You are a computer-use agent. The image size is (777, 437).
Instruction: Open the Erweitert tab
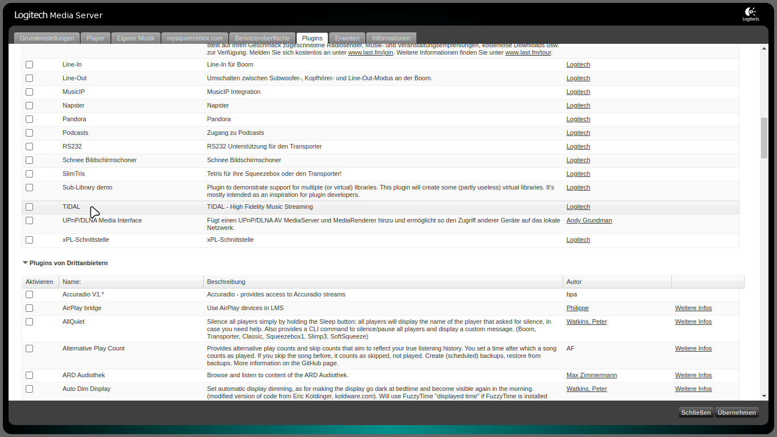pos(347,38)
